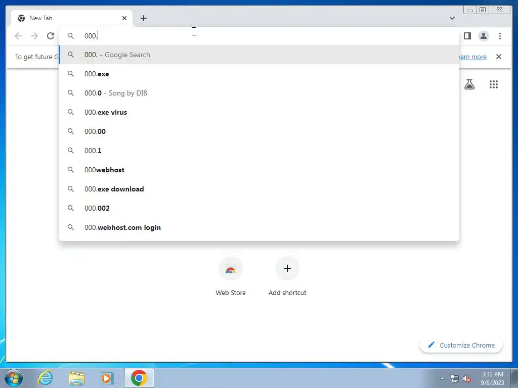Launch Internet Explorer from taskbar
The height and width of the screenshot is (388, 518).
pyautogui.click(x=45, y=378)
